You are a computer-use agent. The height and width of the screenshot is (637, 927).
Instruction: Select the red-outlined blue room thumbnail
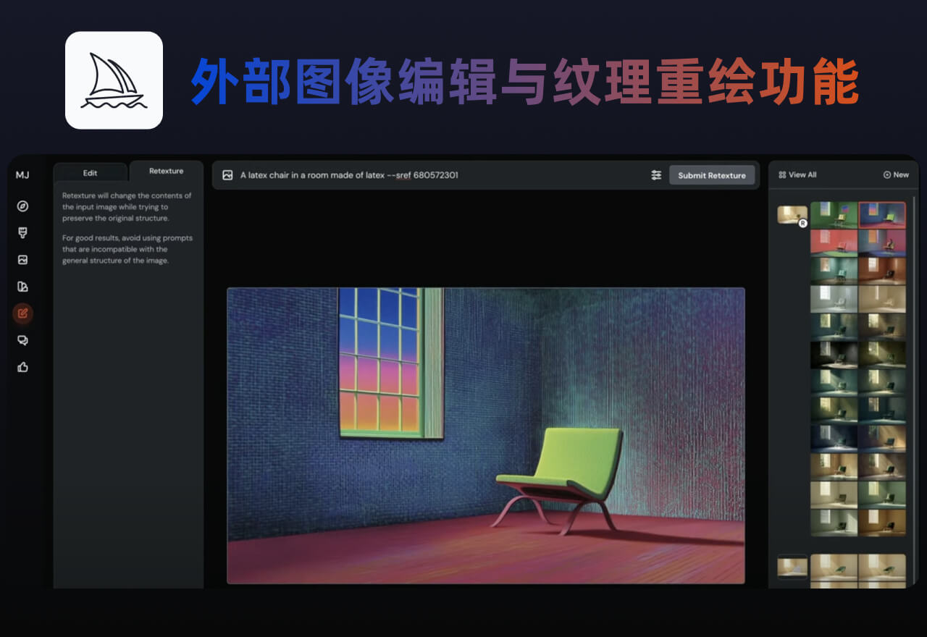tap(881, 215)
